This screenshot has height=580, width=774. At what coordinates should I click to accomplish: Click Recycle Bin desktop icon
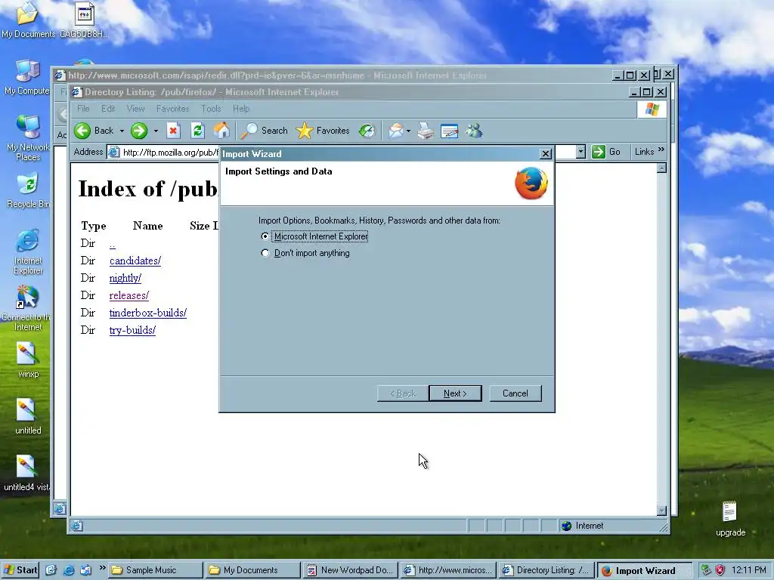click(28, 190)
